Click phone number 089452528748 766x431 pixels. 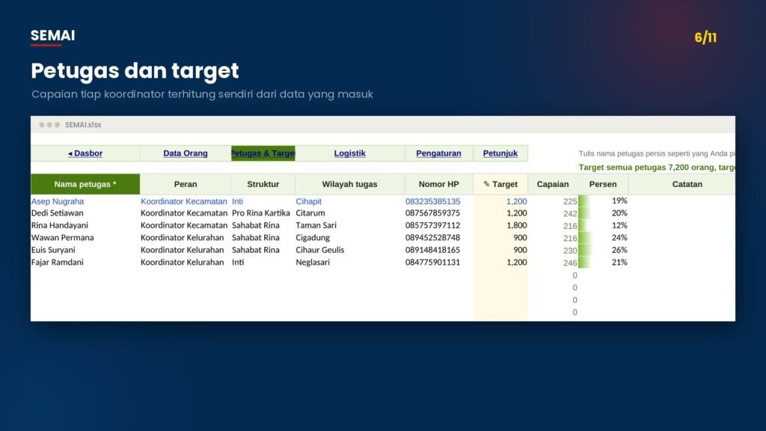pos(433,237)
